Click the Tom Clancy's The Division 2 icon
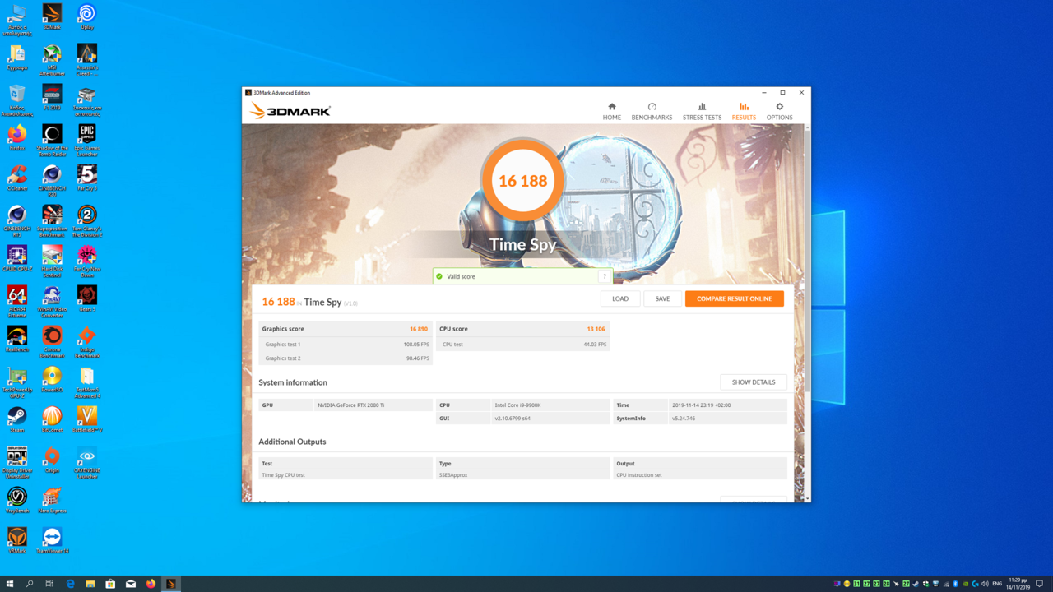 [86, 221]
